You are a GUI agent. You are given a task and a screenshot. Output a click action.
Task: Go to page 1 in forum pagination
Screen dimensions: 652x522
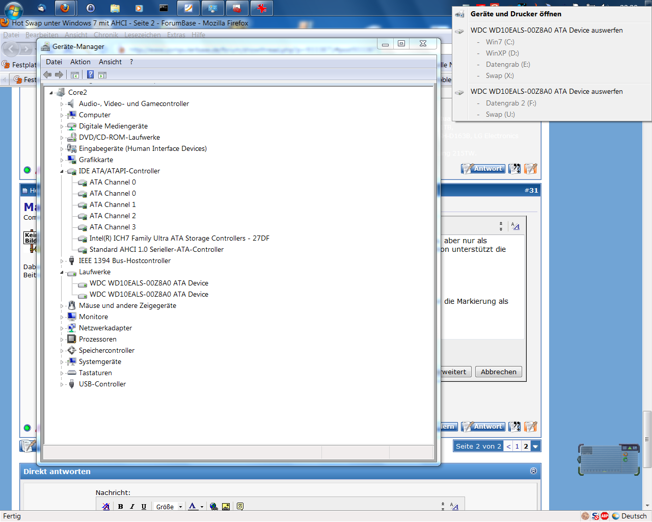[517, 446]
